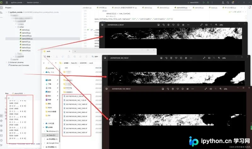Toggle Project tool window folder icon
This screenshot has width=252, height=149.
coord(2,8)
